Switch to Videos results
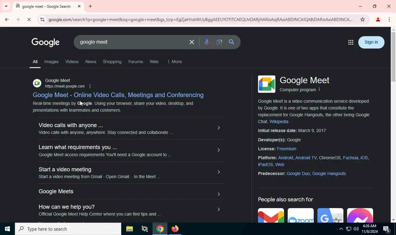 [72, 62]
